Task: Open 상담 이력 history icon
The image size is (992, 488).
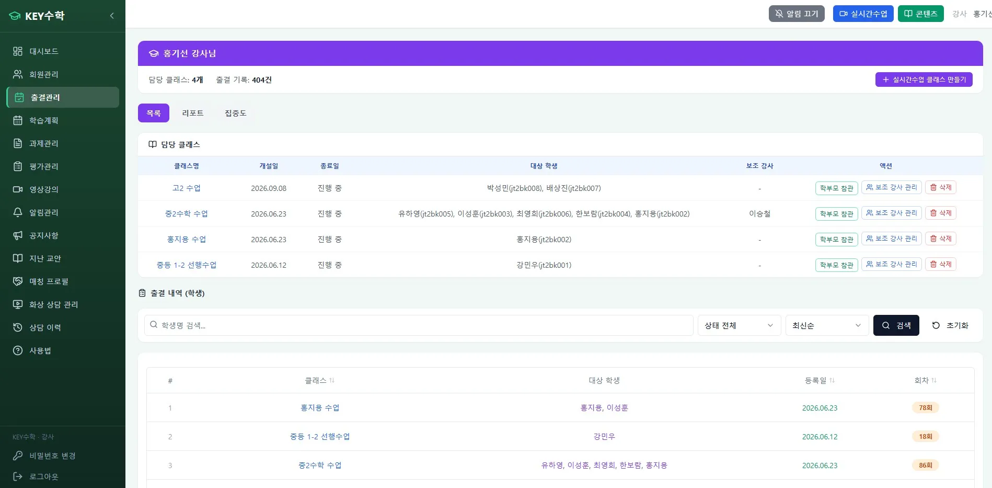Action: [18, 327]
